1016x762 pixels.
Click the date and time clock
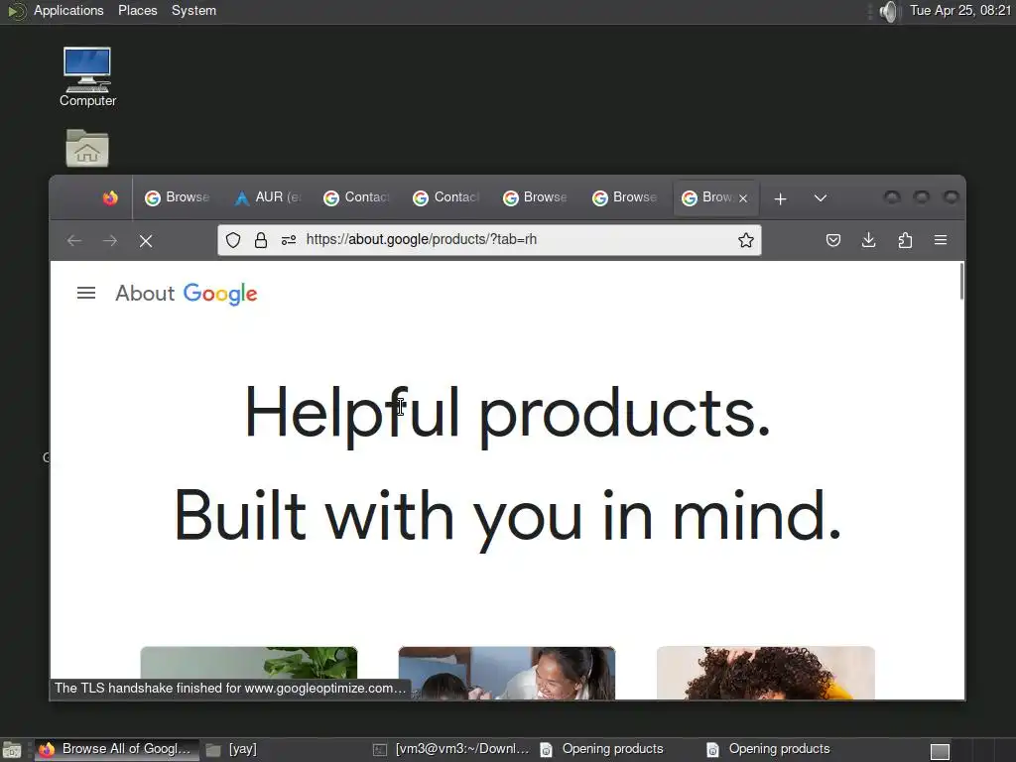point(959,10)
